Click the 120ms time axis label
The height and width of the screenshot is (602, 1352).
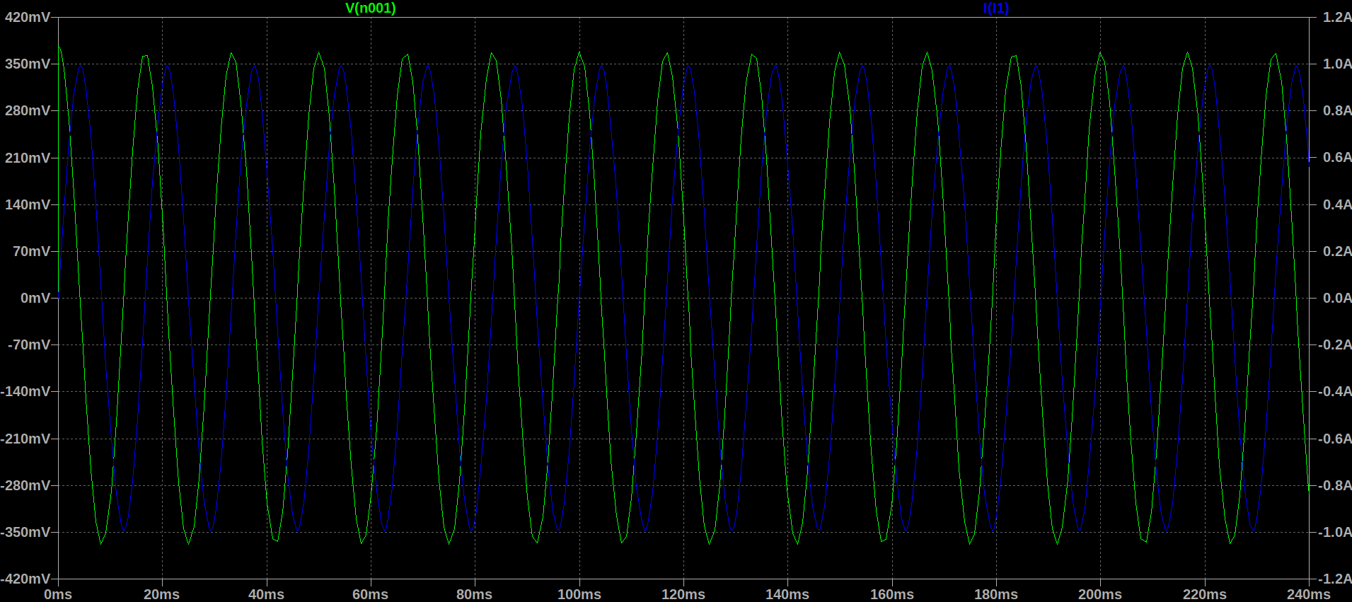pos(683,594)
